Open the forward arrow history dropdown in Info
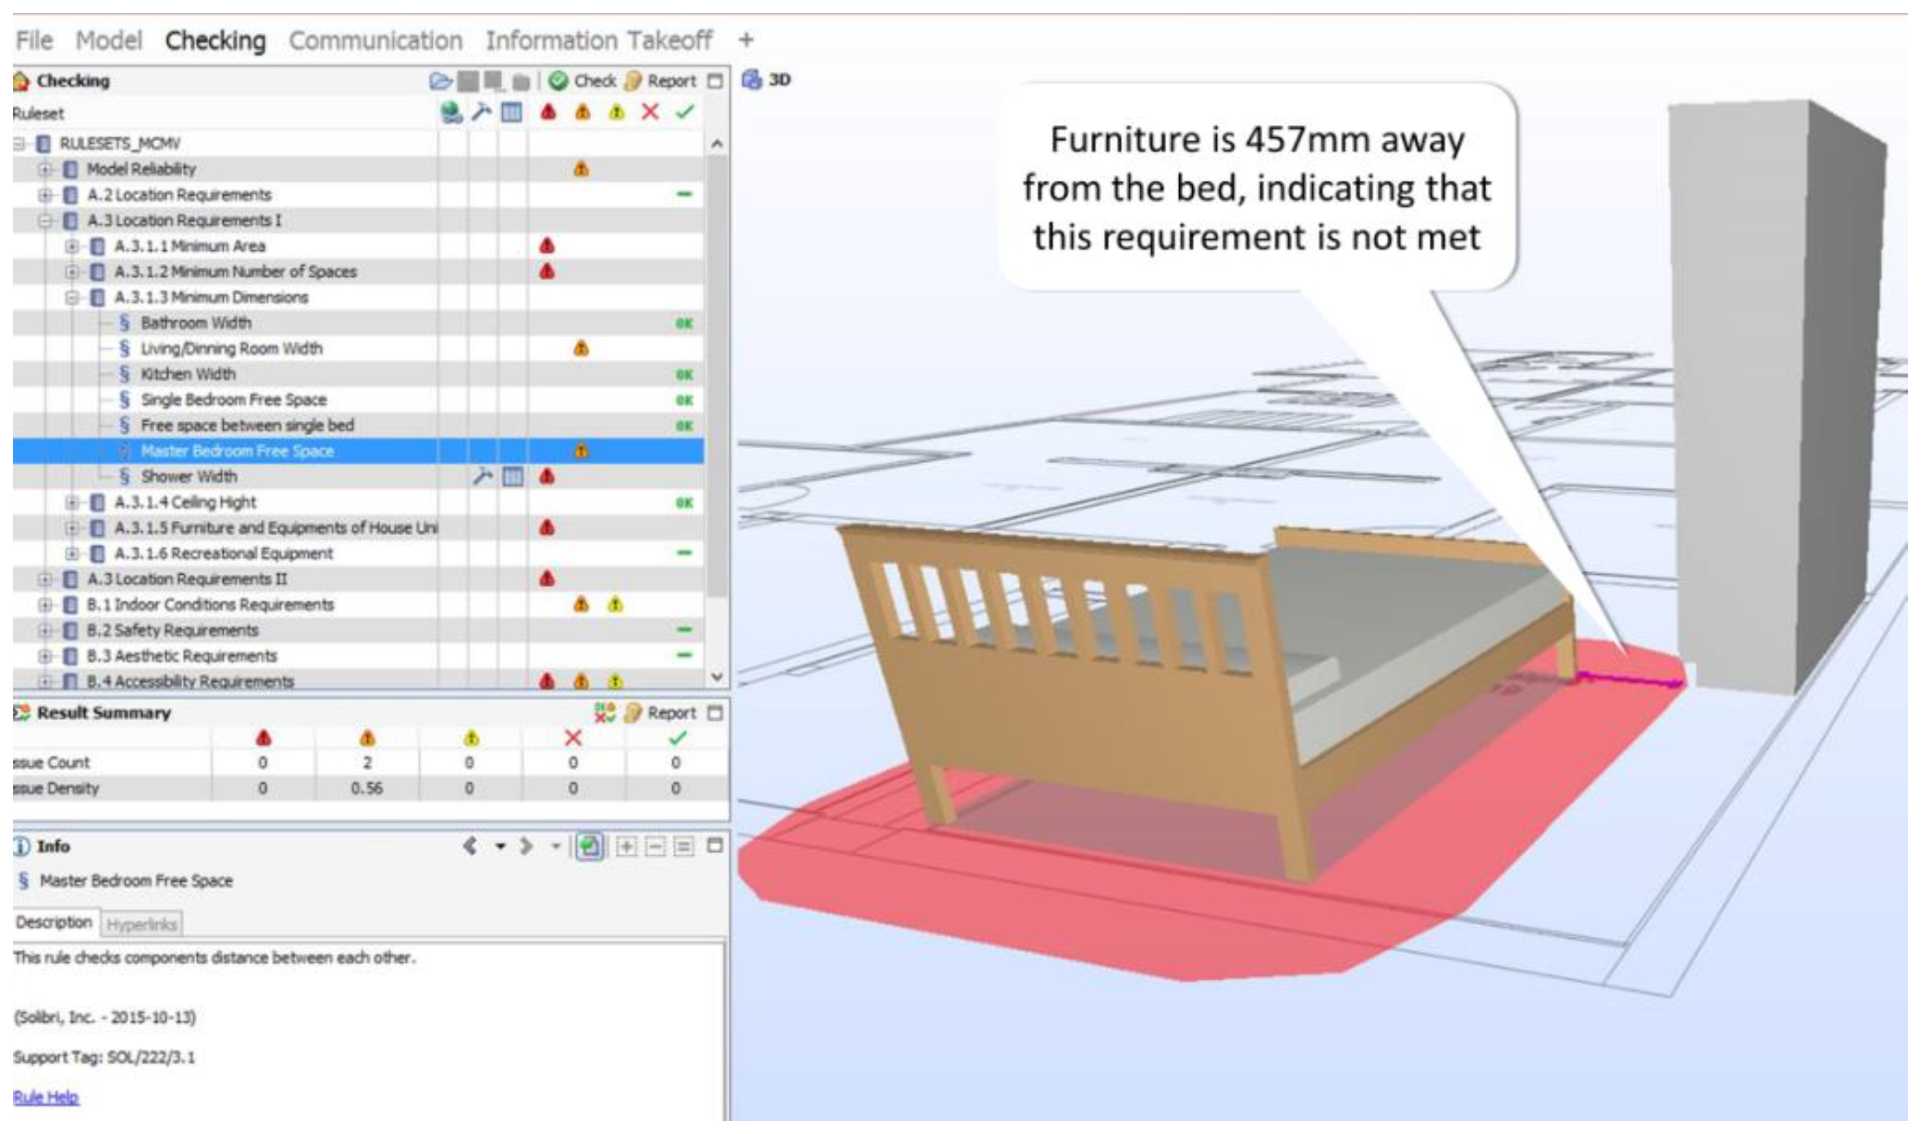Image resolution: width=1921 pixels, height=1134 pixels. (556, 847)
